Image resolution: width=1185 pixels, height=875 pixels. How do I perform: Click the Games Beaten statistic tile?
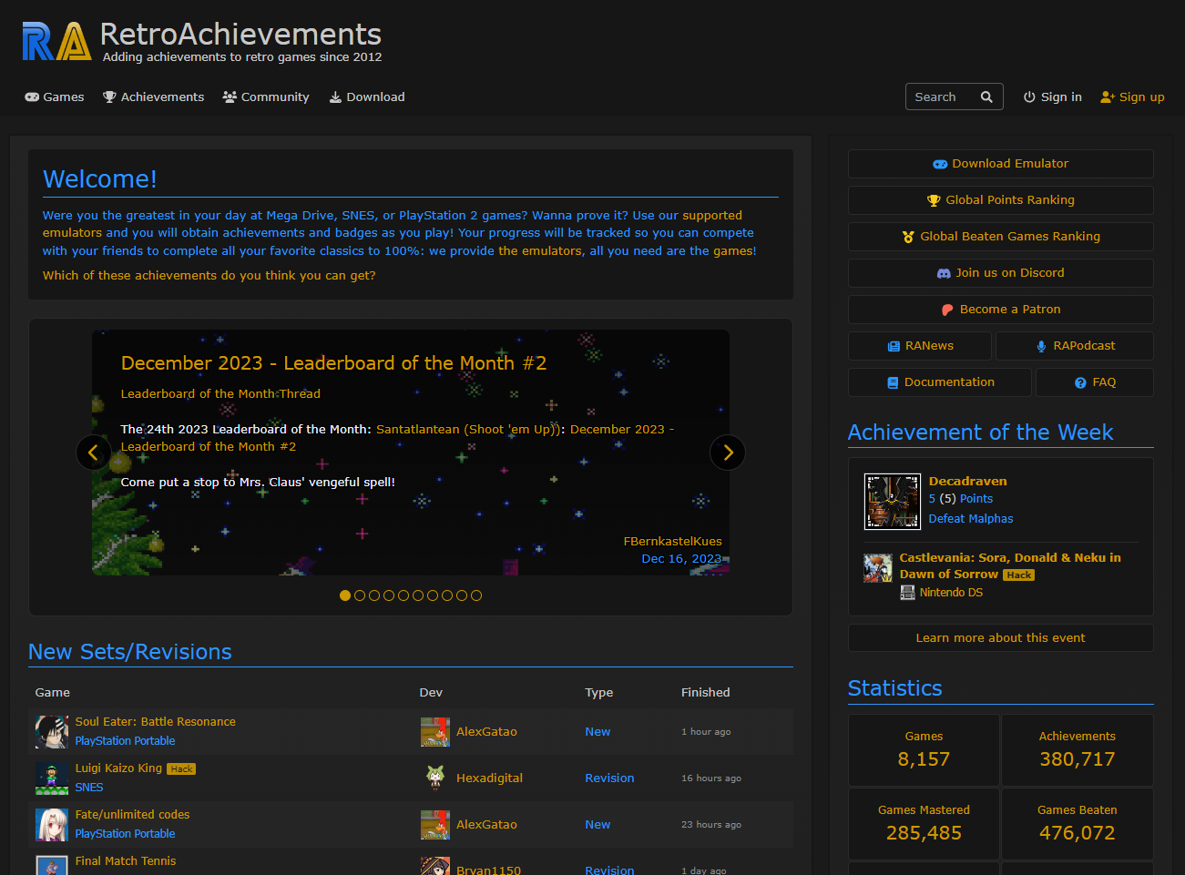1078,824
